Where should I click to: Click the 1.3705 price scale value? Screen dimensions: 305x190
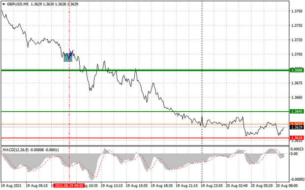pos(297,54)
